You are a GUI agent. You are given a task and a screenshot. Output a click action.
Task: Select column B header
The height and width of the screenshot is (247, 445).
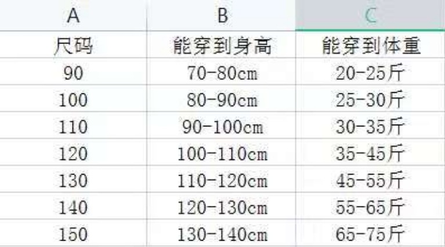[x=221, y=16]
